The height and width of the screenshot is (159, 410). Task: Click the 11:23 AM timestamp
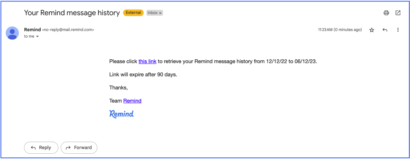(340, 30)
